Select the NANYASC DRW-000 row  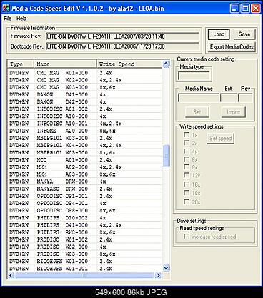pos(85,189)
